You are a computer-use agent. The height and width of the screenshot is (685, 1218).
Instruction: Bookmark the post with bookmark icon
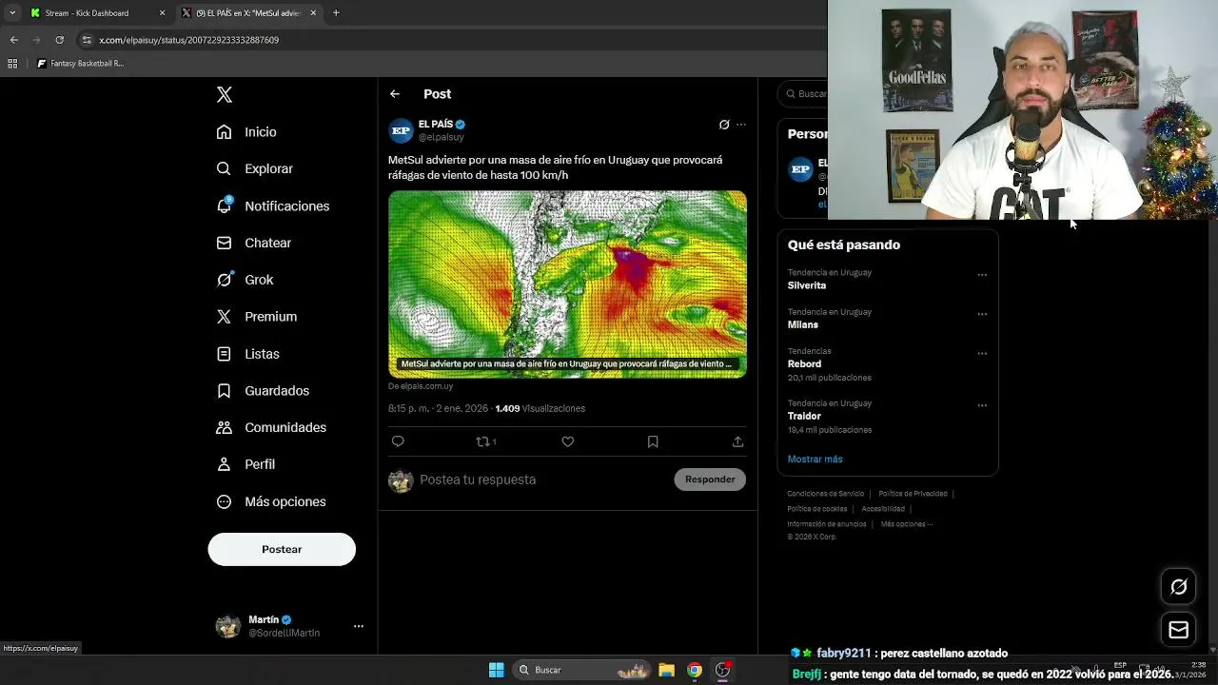pos(653,441)
